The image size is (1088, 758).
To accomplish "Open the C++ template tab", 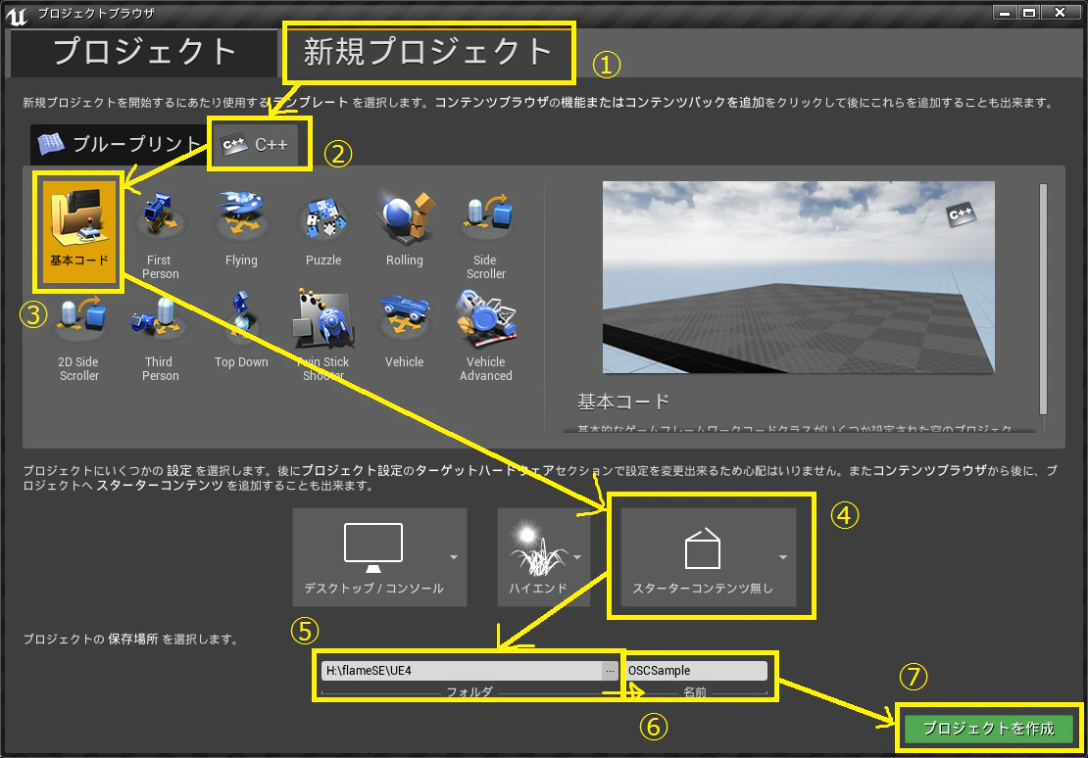I will 255,144.
